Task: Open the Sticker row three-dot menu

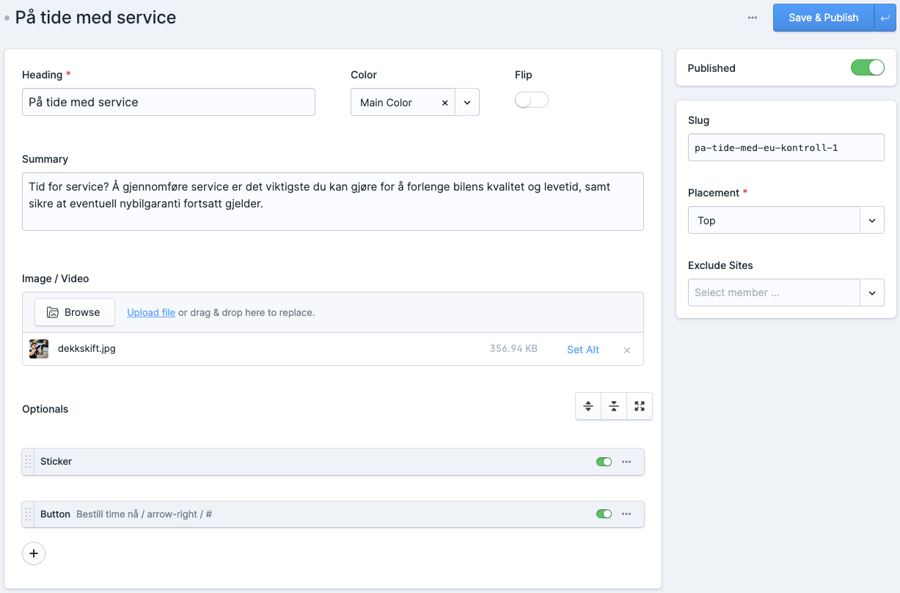Action: coord(626,462)
